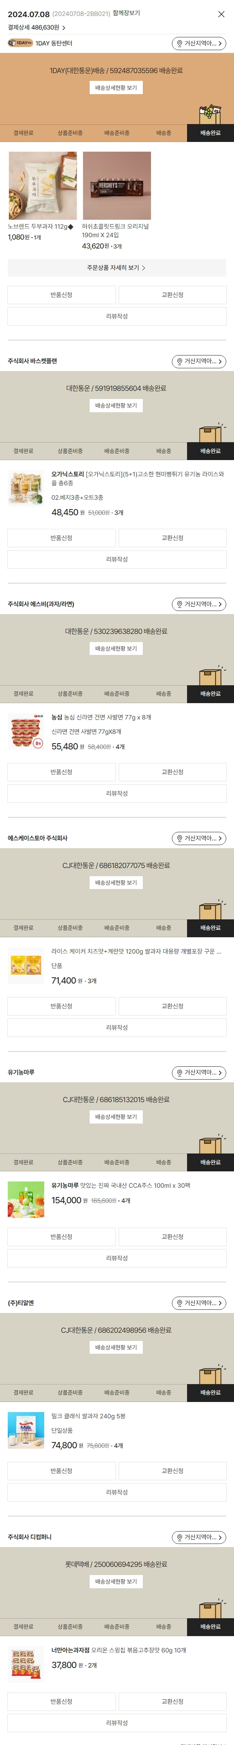Click the 1DAY badge icon
The width and height of the screenshot is (234, 1745).
coord(20,43)
